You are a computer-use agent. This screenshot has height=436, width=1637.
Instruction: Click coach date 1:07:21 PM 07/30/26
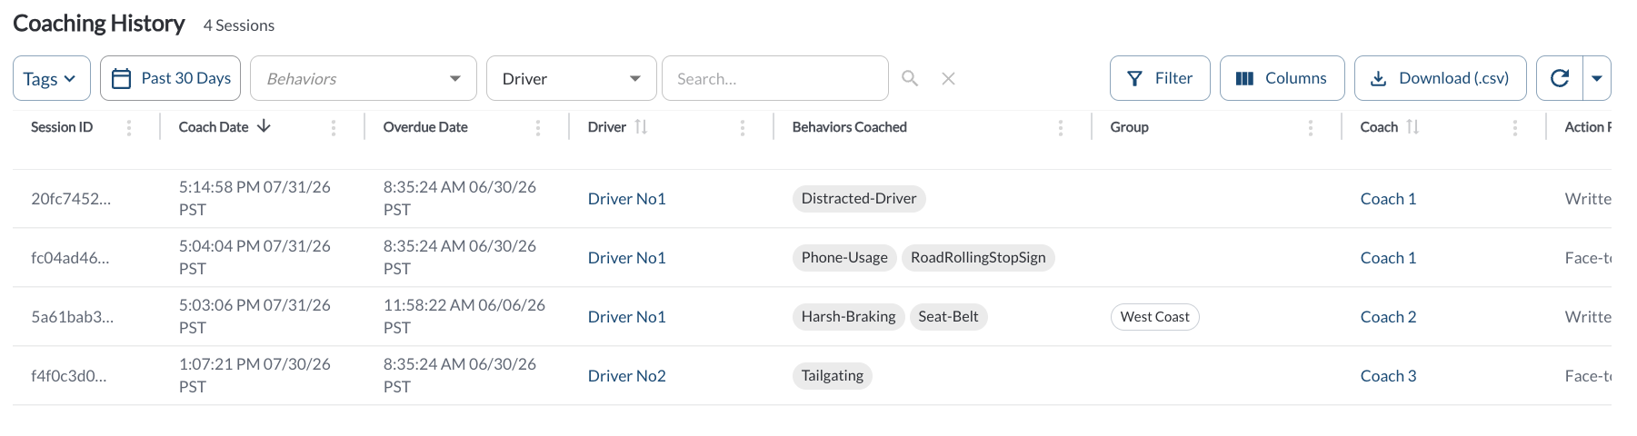[x=255, y=375]
